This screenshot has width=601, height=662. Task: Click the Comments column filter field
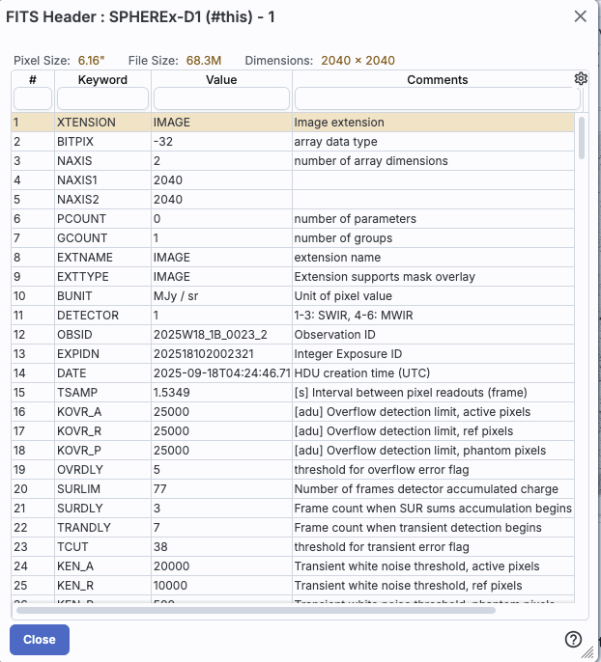point(438,98)
